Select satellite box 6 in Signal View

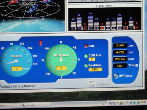point(131,28)
